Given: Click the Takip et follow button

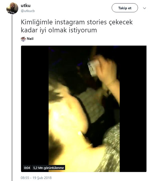Looking at the screenshot, I should click(125, 8).
